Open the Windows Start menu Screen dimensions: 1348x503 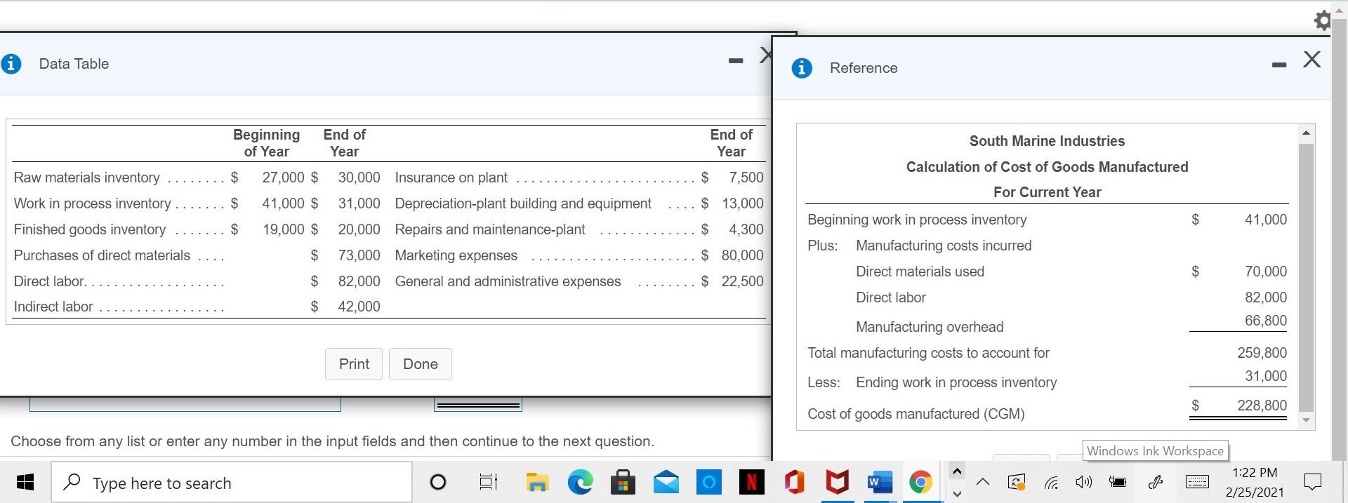click(25, 482)
